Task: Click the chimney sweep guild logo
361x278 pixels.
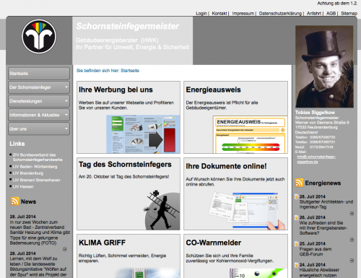Action: pyautogui.click(x=39, y=37)
